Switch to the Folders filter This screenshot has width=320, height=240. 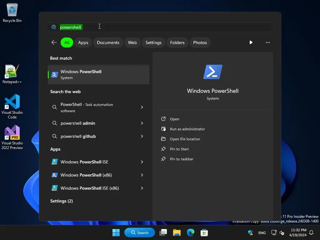(177, 42)
